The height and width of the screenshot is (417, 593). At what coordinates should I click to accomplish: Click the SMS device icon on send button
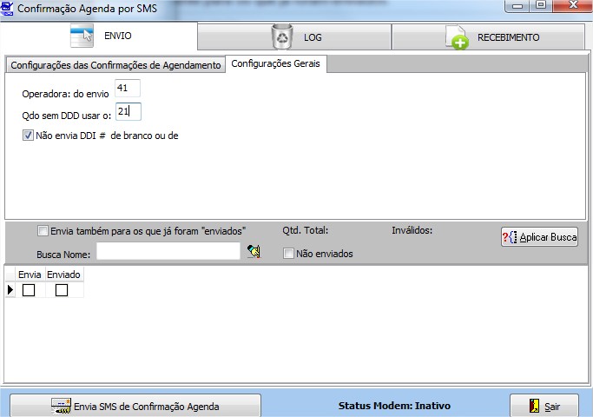[61, 406]
